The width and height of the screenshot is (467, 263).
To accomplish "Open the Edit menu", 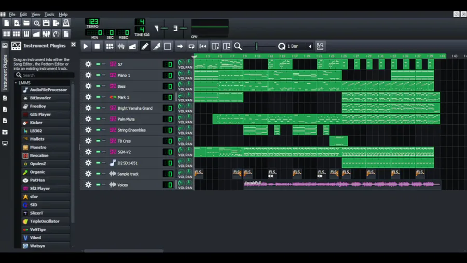I will 23,15.
